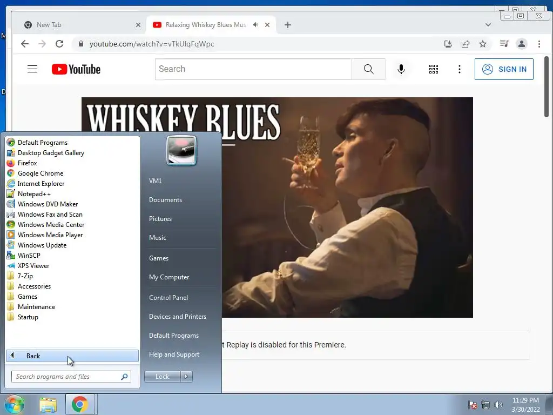
Task: Open the Music library link
Action: pyautogui.click(x=157, y=238)
